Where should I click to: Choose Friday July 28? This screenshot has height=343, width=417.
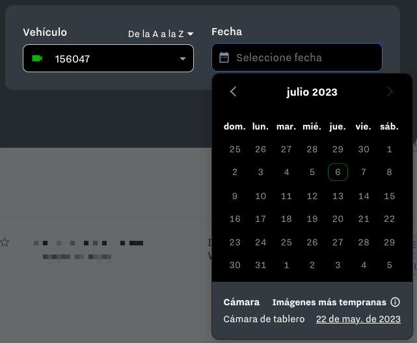coord(364,242)
